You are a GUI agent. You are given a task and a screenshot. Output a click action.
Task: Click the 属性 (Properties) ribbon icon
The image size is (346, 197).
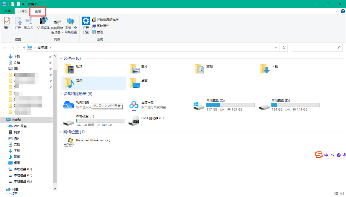[x=7, y=23]
